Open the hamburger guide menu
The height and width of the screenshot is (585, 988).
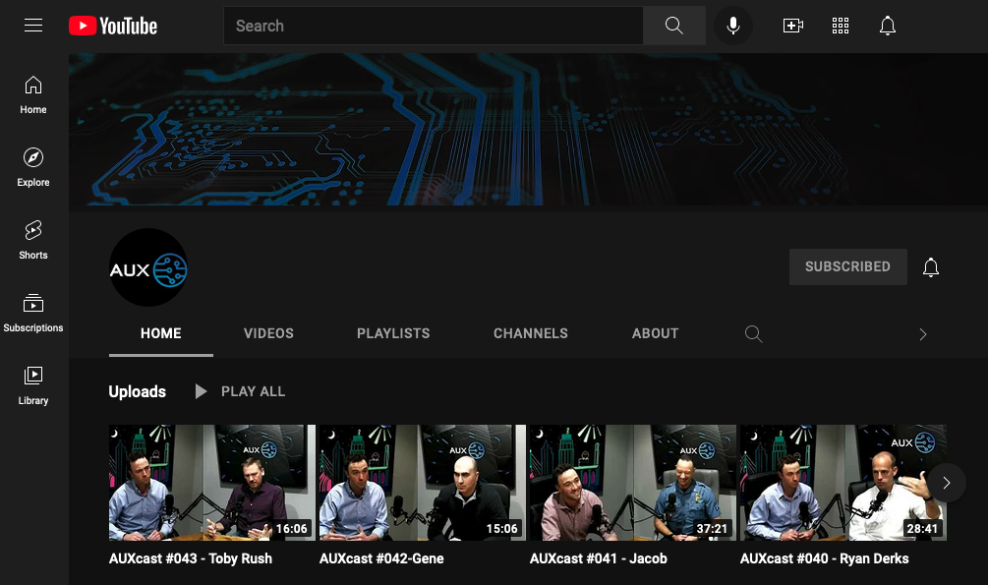click(33, 26)
